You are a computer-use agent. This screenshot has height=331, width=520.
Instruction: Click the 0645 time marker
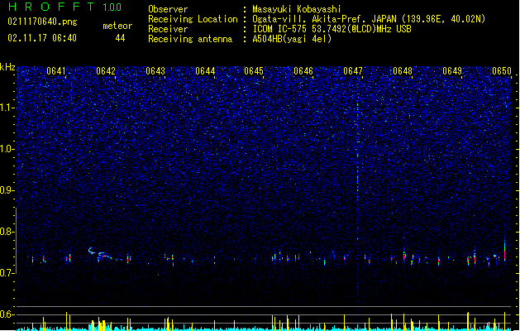254,71
